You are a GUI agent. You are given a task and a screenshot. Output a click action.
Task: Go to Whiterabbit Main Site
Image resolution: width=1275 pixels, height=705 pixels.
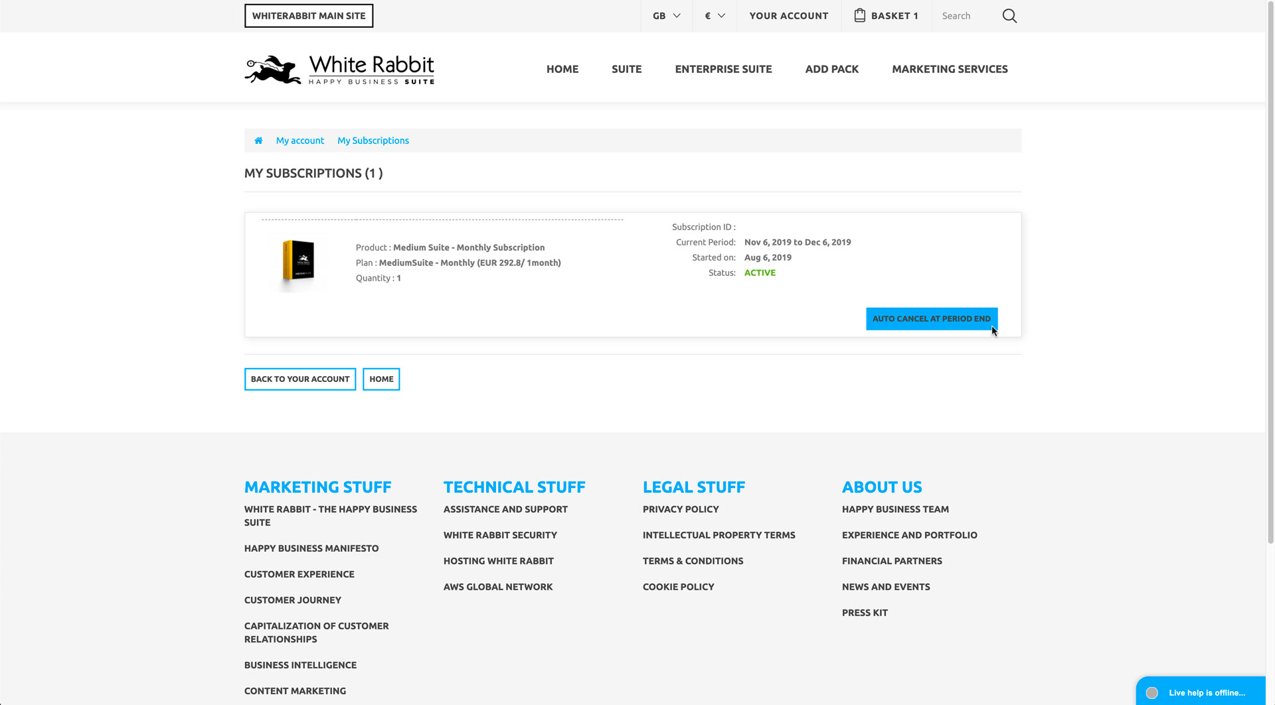[309, 16]
